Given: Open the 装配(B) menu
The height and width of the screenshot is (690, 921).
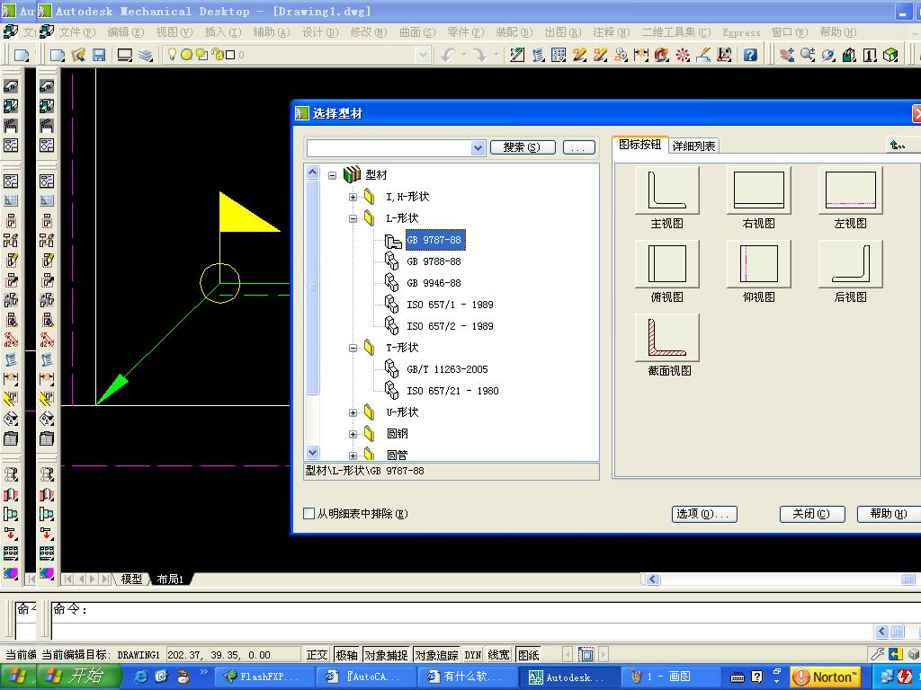Looking at the screenshot, I should click(514, 32).
